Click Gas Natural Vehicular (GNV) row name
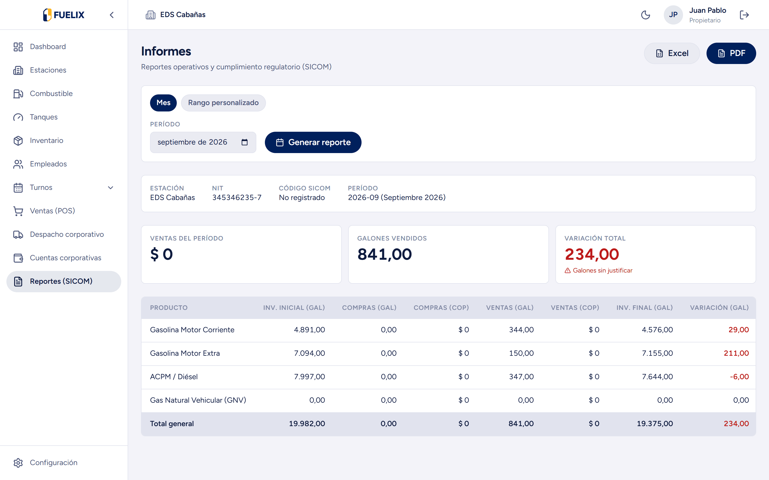The width and height of the screenshot is (769, 480). coord(198,400)
